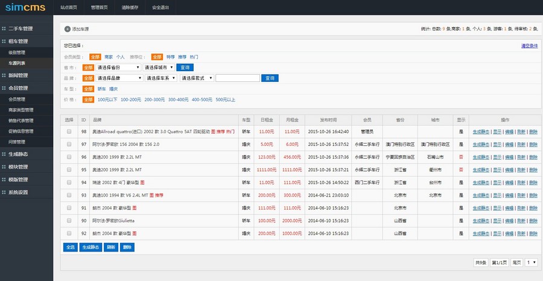Click the plus icon beside 添加车源
Viewport: 543px width, 281px height.
tap(68, 29)
